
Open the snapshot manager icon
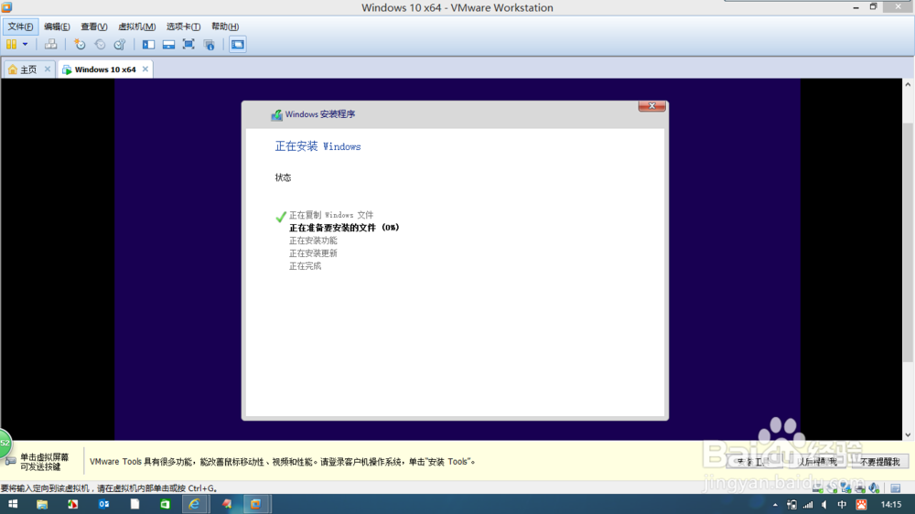(x=120, y=44)
